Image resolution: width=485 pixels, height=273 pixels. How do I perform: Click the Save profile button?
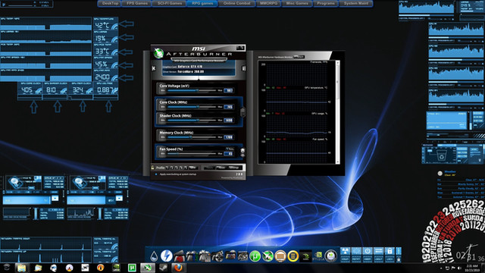[193, 168]
